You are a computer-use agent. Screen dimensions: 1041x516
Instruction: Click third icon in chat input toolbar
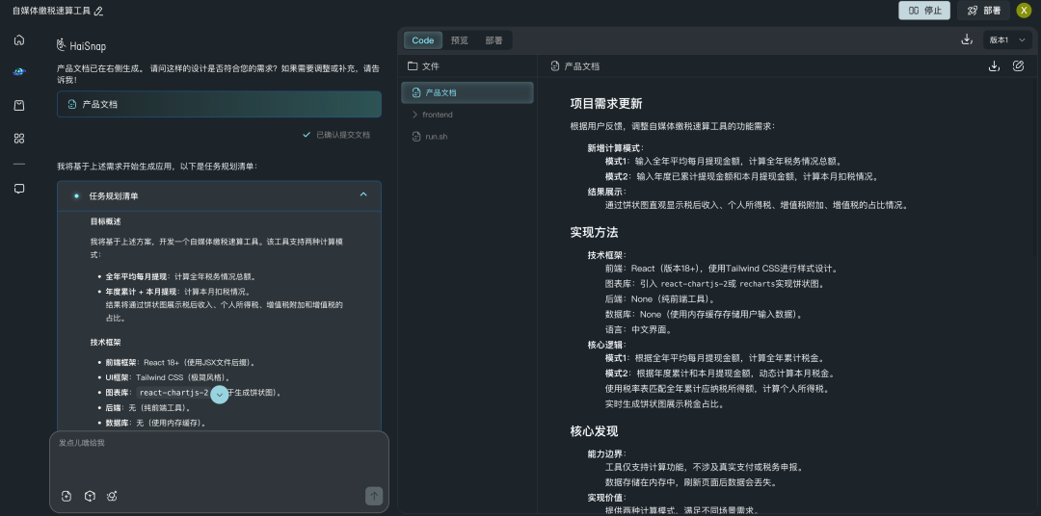click(x=112, y=496)
